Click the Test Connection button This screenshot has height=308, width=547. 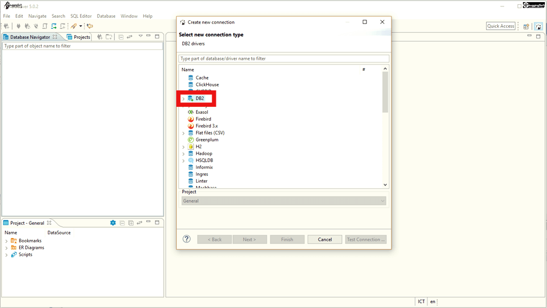(x=366, y=239)
